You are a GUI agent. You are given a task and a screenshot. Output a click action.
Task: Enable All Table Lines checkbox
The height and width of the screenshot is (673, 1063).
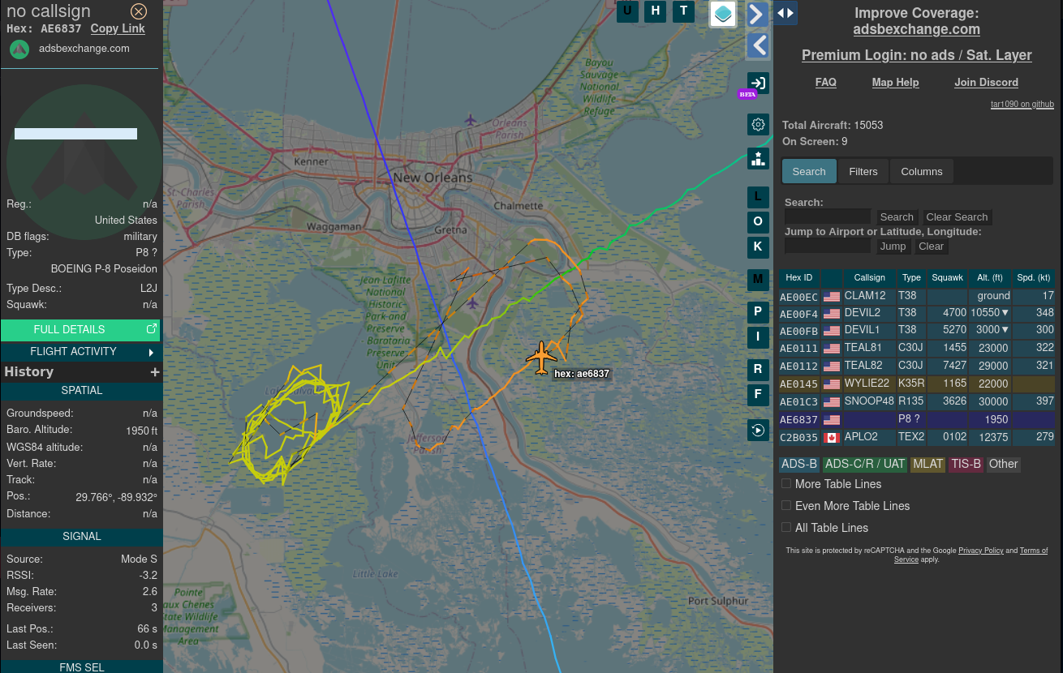click(x=786, y=528)
